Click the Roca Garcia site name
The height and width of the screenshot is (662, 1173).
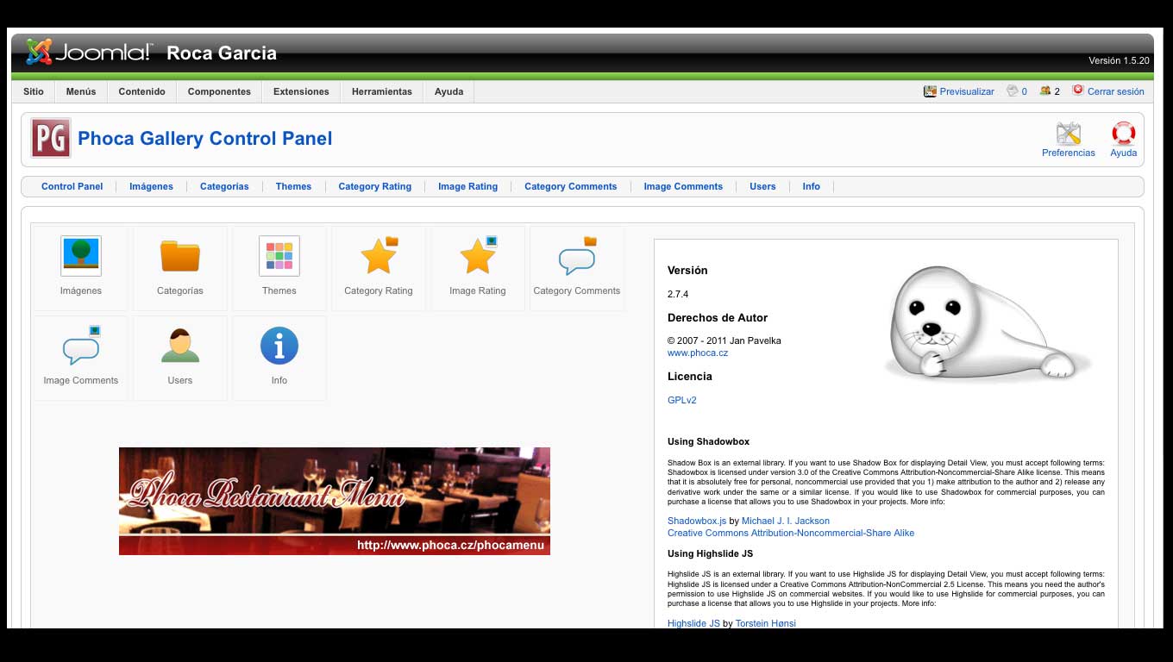[x=222, y=53]
